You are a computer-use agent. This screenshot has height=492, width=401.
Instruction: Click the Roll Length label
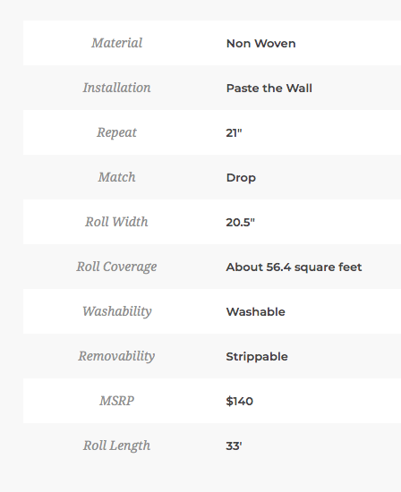[x=117, y=445]
